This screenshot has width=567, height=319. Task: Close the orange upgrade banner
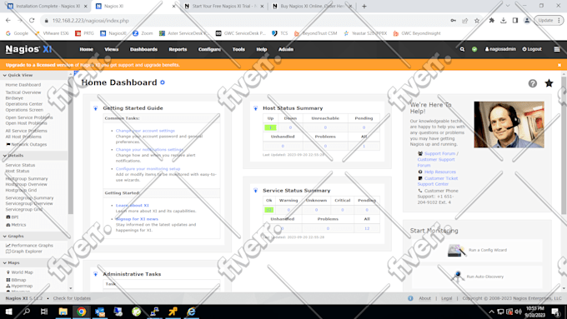pyautogui.click(x=559, y=65)
